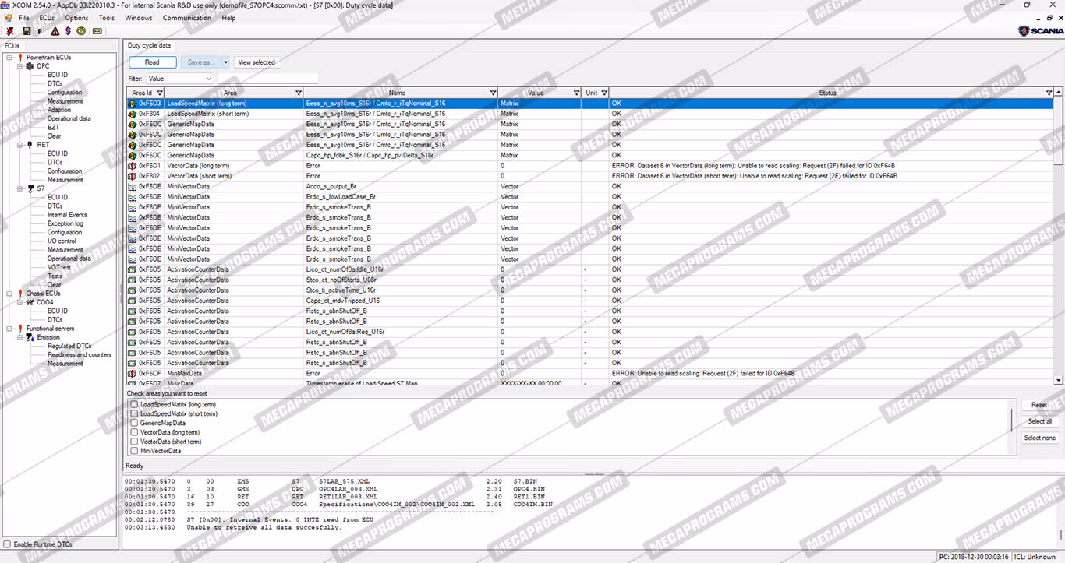Check LoadSpeedMatrix (short term) reset checkbox

pos(134,414)
